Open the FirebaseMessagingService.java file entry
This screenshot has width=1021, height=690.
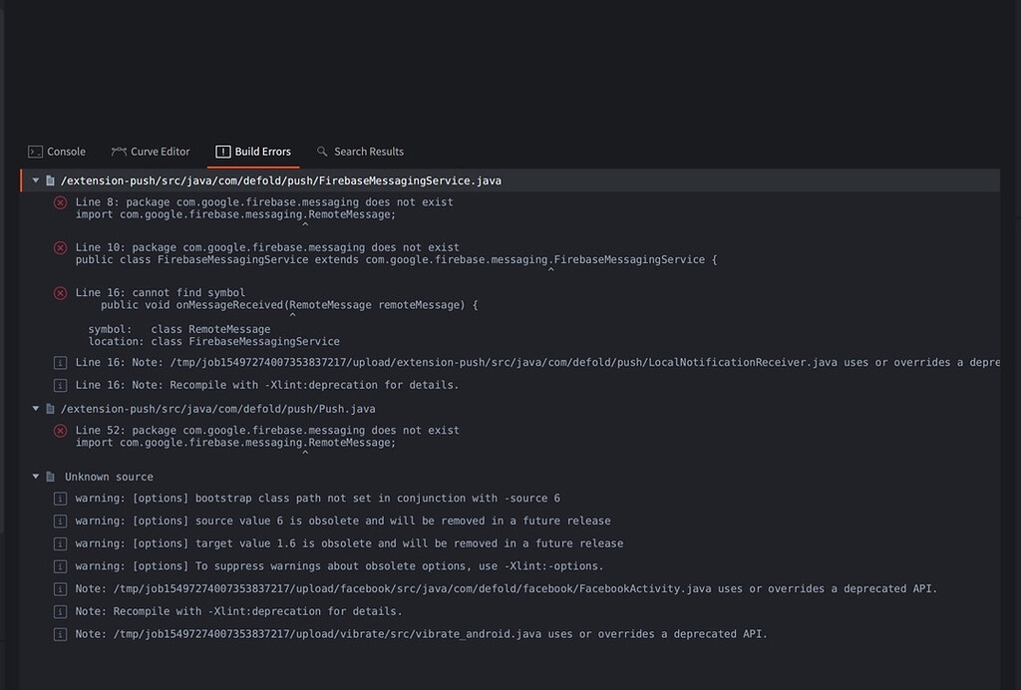[x=279, y=180]
